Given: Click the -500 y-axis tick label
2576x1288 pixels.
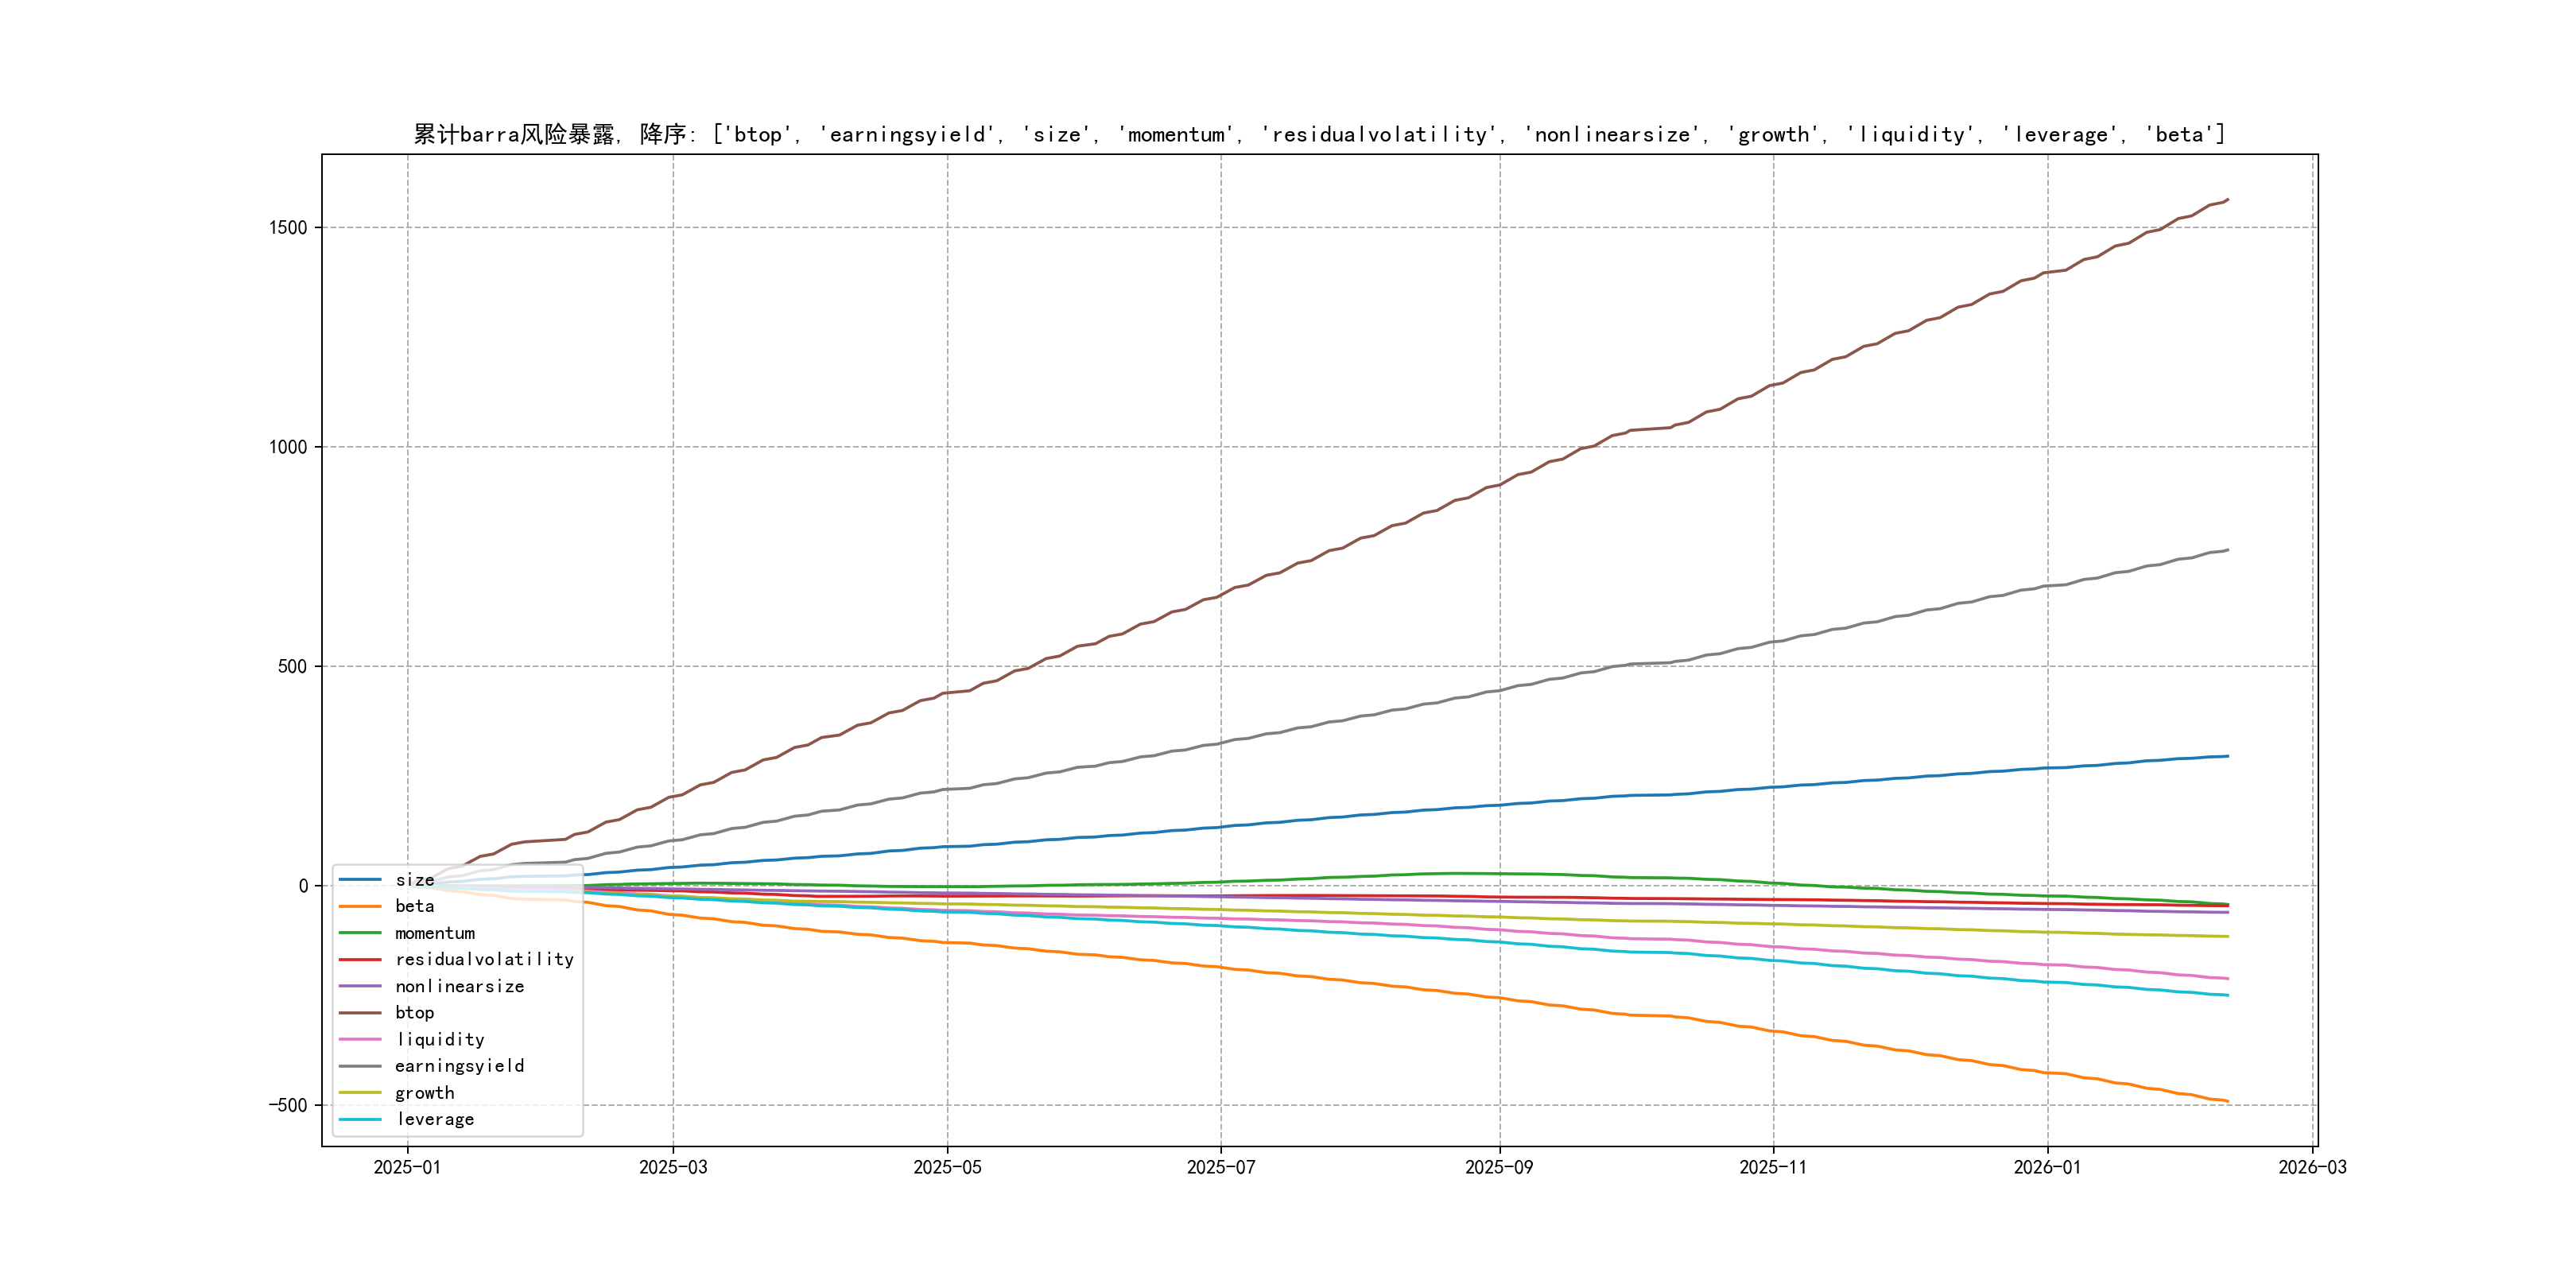Looking at the screenshot, I should coord(288,1105).
